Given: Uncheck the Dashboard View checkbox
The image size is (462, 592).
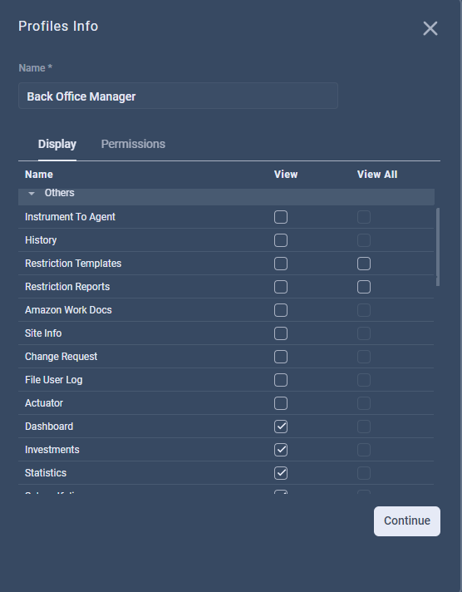Looking at the screenshot, I should 281,427.
